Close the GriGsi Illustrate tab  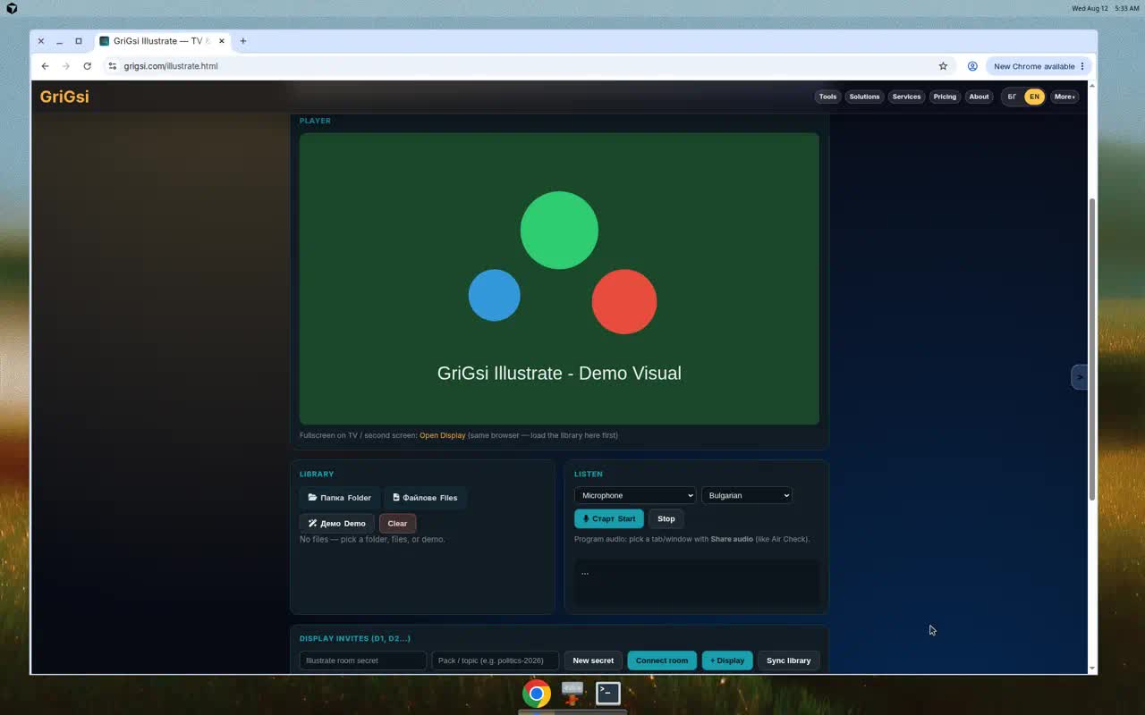click(222, 41)
